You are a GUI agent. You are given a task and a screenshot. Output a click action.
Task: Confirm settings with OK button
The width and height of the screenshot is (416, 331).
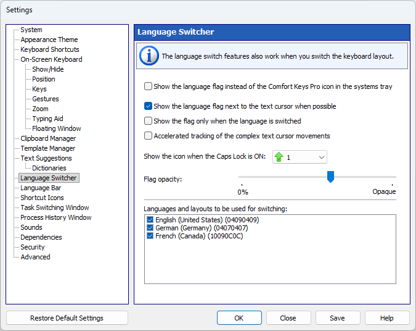239,318
